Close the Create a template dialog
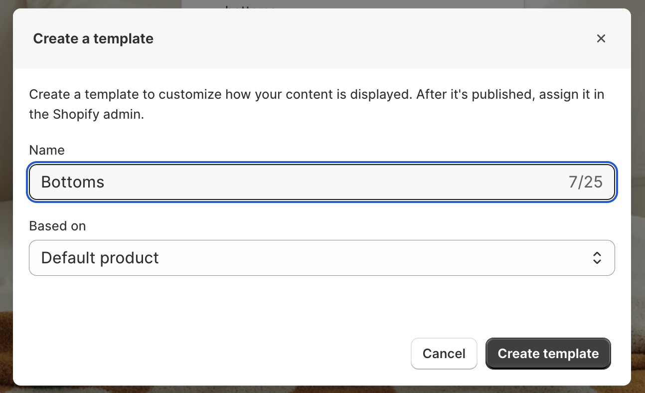Screen dimensions: 645x393 (601, 38)
